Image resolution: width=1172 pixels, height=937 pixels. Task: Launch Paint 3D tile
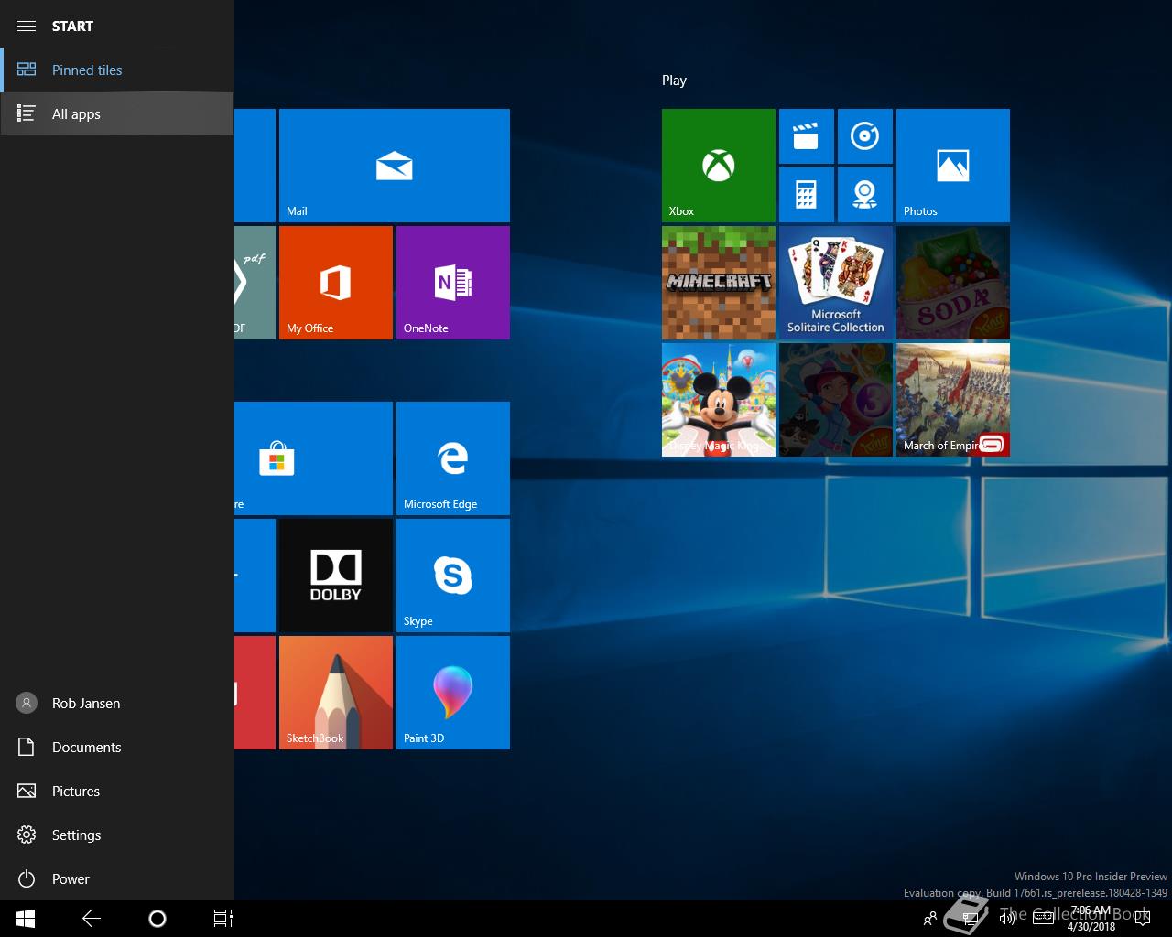click(453, 693)
